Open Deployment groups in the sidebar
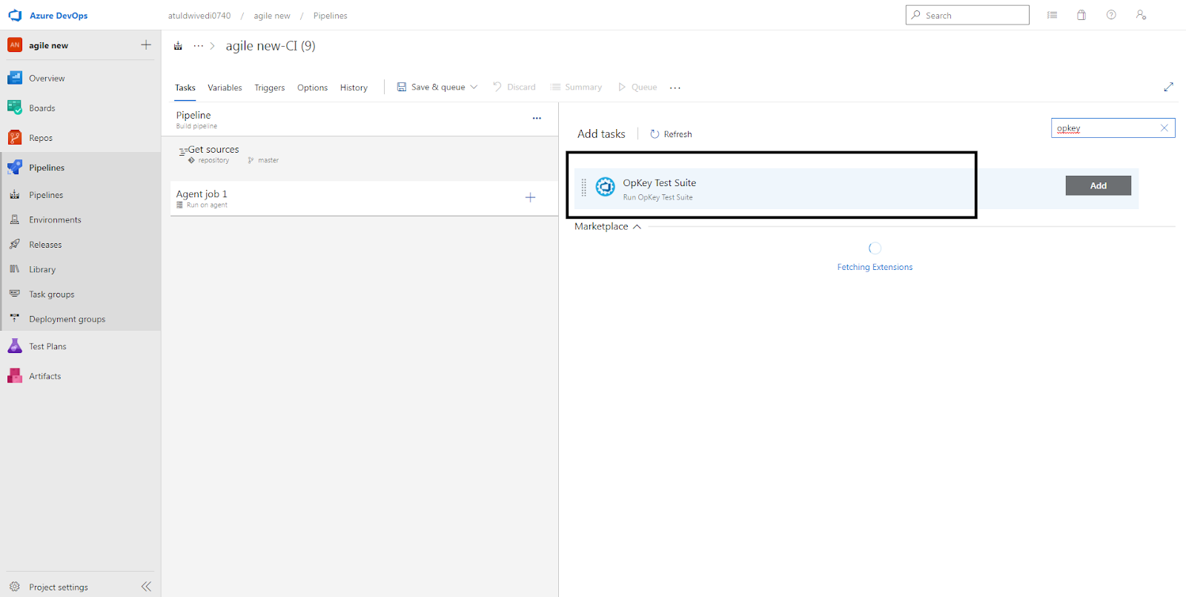Image resolution: width=1186 pixels, height=597 pixels. [67, 319]
